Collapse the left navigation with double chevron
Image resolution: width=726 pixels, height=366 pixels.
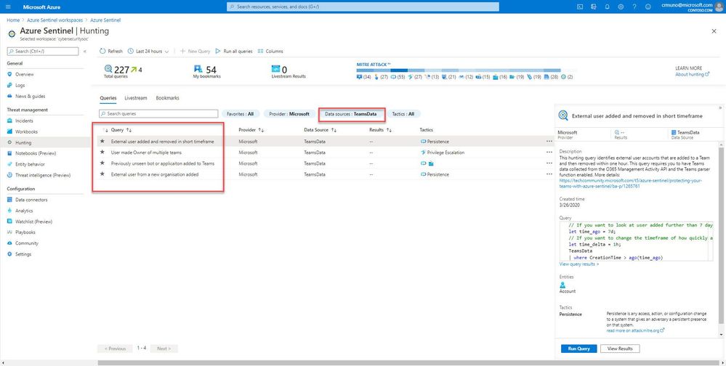[x=85, y=52]
